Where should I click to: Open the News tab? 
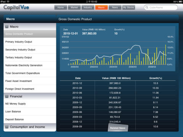[115, 8]
